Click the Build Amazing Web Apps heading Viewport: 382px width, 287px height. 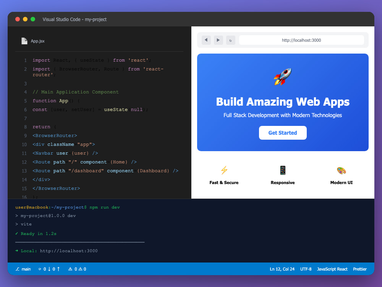point(283,102)
